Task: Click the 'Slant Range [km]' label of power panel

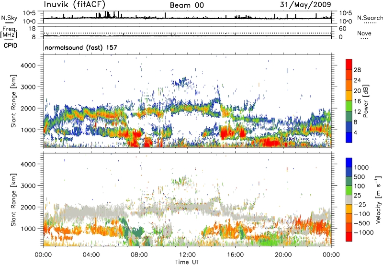Action: [13, 101]
